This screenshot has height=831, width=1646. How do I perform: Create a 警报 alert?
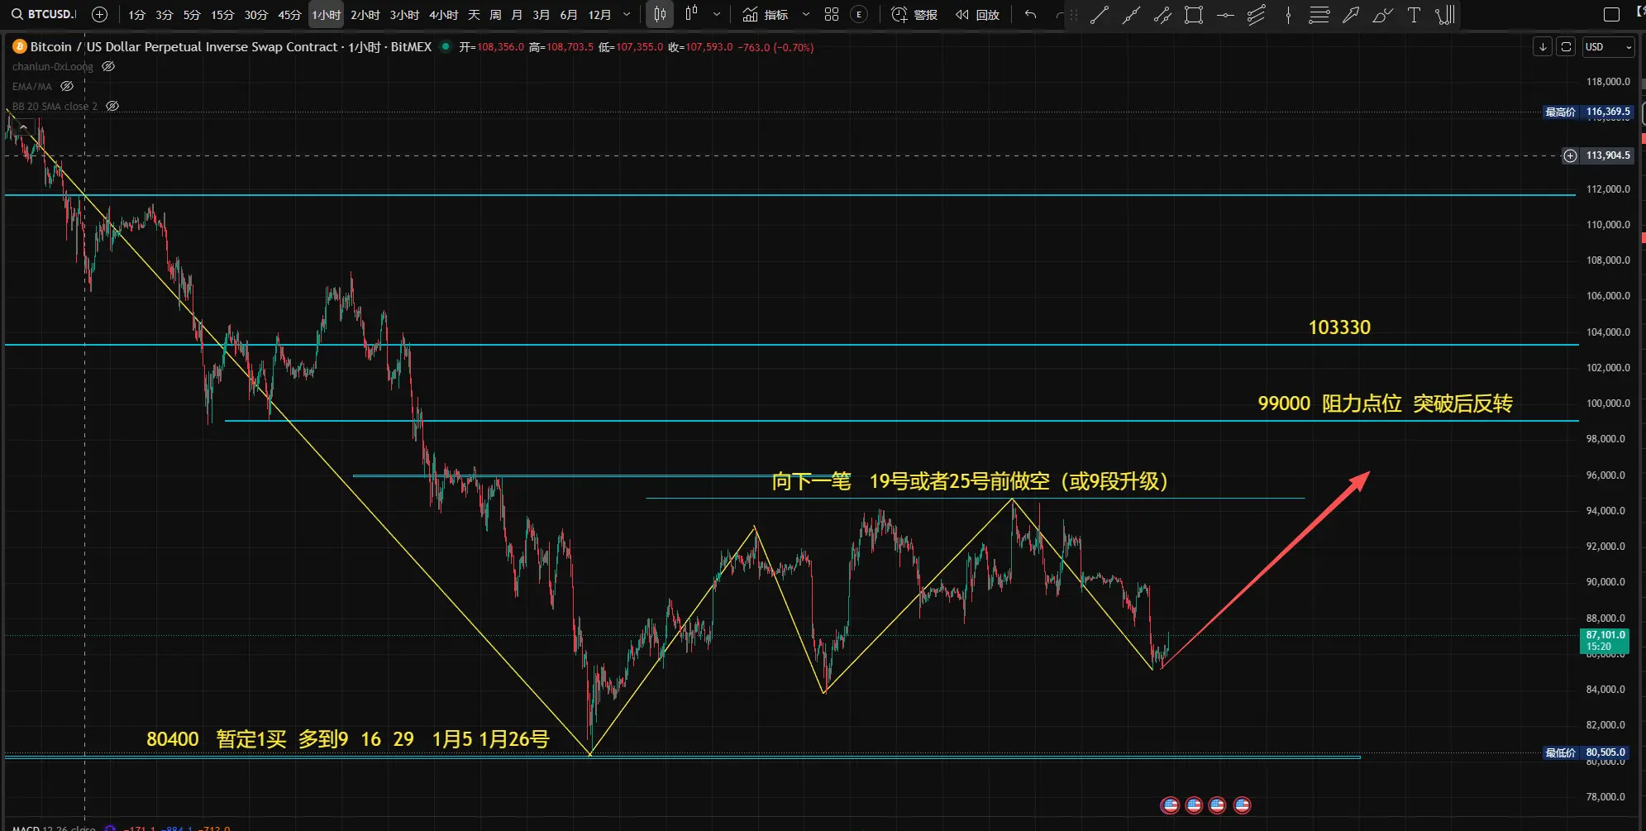[914, 15]
